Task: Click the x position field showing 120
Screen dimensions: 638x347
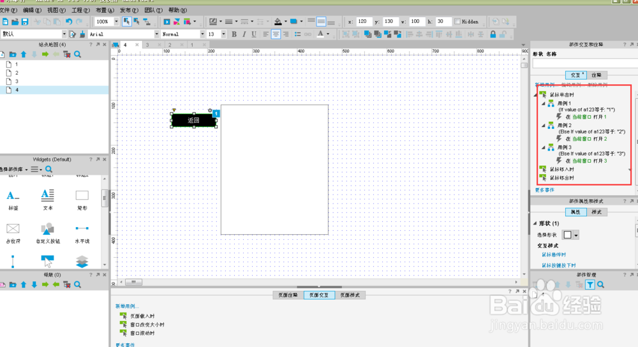Action: (363, 22)
